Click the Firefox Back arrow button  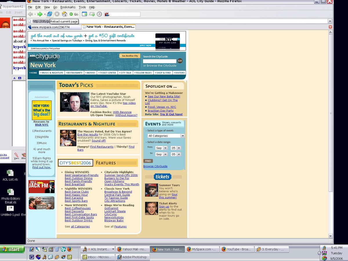[x=30, y=14]
